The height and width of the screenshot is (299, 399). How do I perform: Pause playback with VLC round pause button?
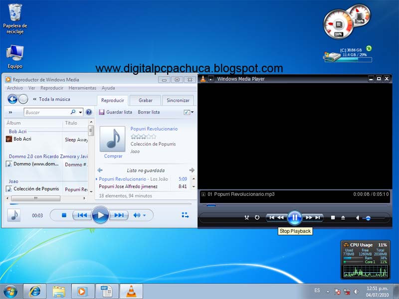tap(295, 218)
